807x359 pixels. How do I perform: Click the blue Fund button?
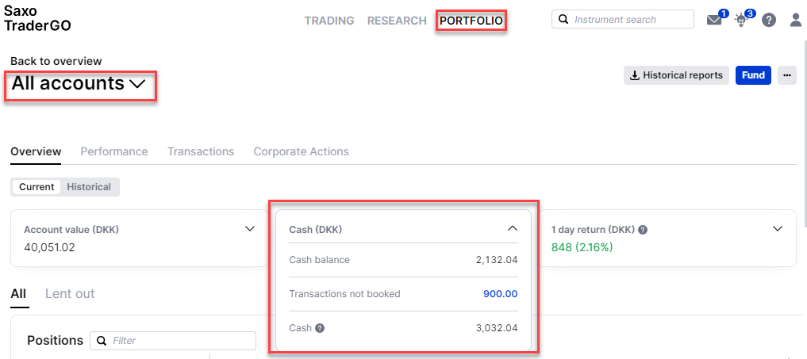click(754, 75)
